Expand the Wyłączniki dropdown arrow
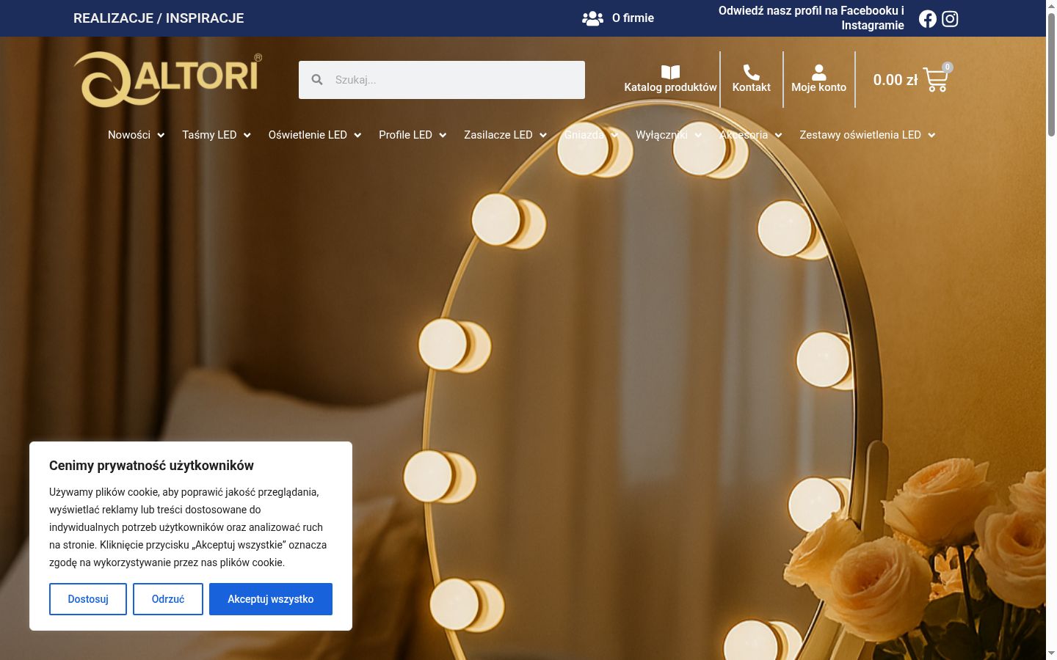Image resolution: width=1057 pixels, height=660 pixels. (x=698, y=135)
